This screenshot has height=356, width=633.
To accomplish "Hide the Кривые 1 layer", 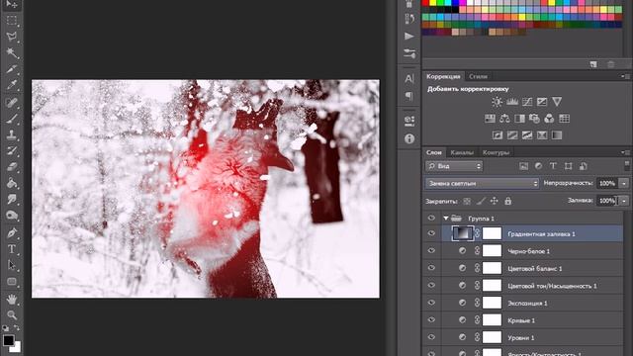I will [x=431, y=320].
